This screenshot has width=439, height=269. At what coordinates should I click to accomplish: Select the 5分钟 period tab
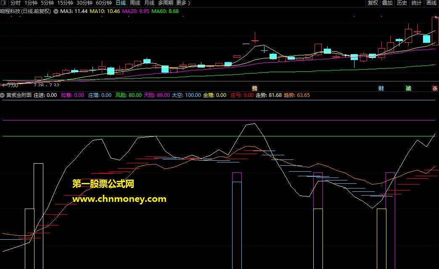48,3
